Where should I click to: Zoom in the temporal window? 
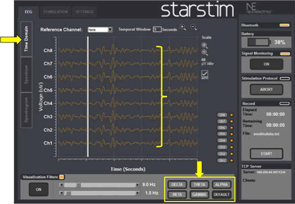[x=183, y=28]
